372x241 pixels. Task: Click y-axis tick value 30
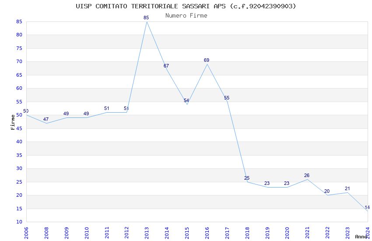(x=19, y=168)
